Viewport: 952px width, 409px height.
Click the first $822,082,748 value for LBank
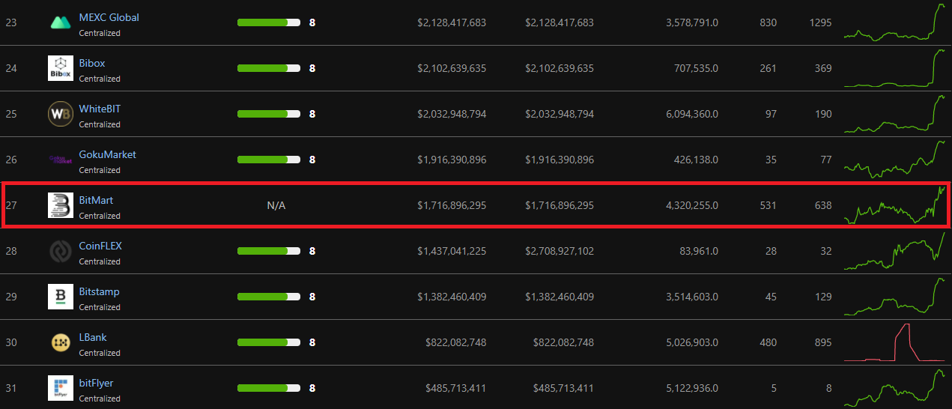(455, 342)
